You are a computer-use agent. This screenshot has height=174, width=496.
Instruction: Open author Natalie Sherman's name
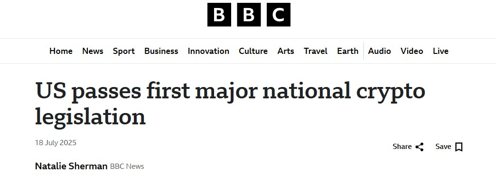pyautogui.click(x=71, y=166)
